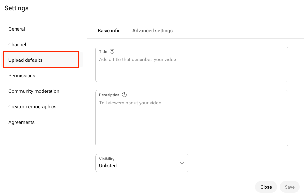Image resolution: width=304 pixels, height=195 pixels.
Task: Click the Title help icon
Action: point(112,51)
